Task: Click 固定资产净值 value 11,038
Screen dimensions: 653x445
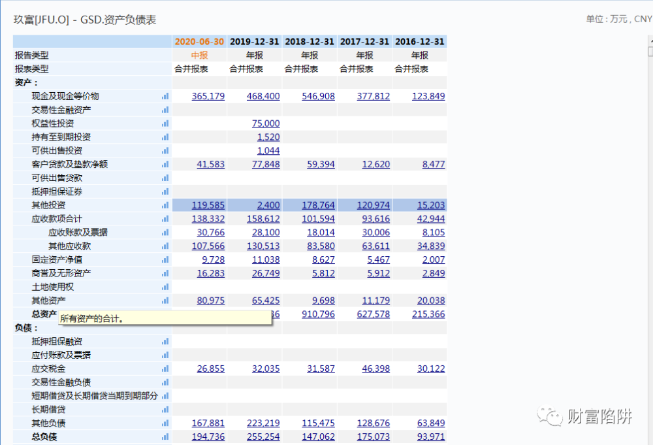Action: click(266, 260)
